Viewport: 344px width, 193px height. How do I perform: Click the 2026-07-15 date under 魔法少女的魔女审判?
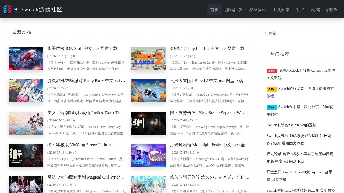point(57,185)
